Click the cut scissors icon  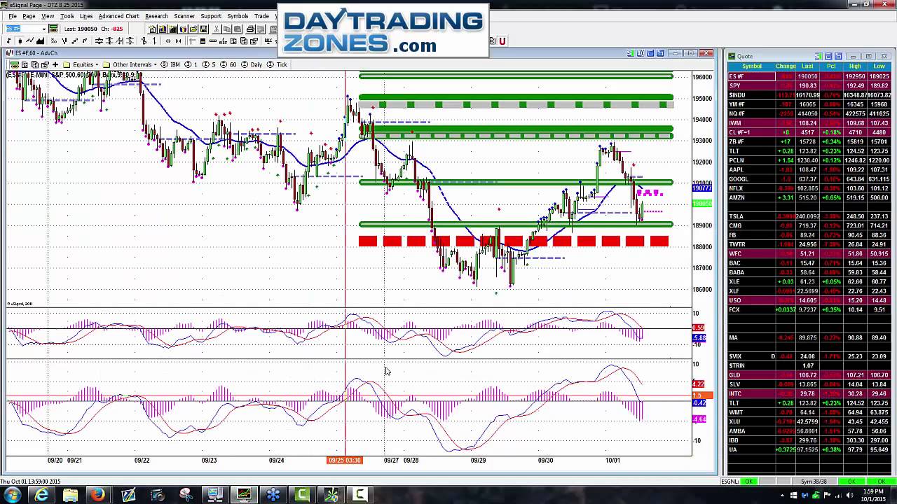[x=217, y=29]
